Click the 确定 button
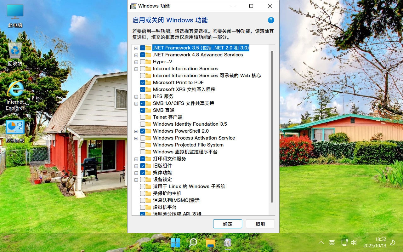 coord(227,224)
